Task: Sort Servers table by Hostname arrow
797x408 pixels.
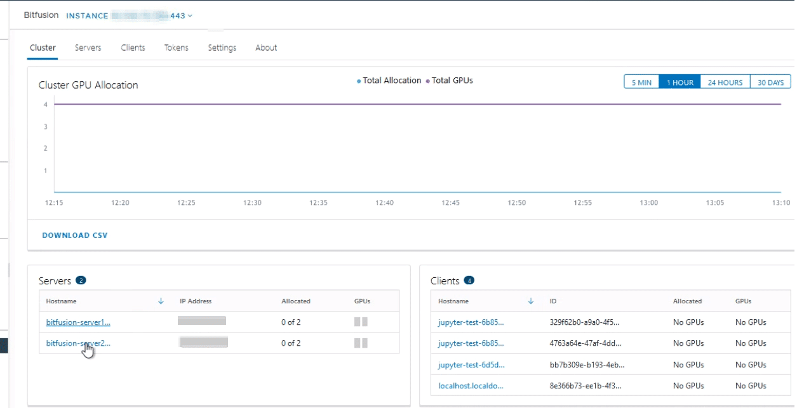Action: point(161,301)
